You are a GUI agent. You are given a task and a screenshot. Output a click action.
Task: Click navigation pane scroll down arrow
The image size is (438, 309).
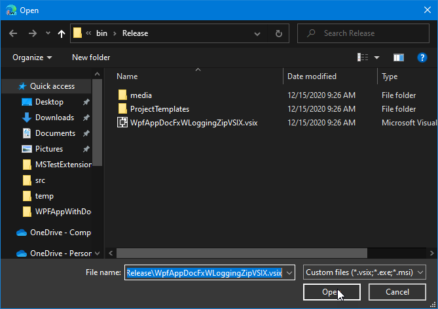pos(97,253)
